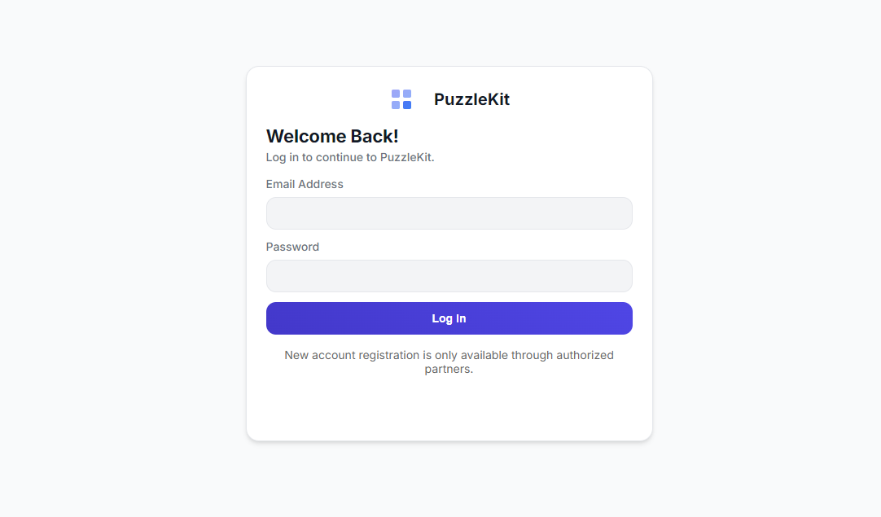
Task: Submit the form with the purple button
Action: coord(449,318)
